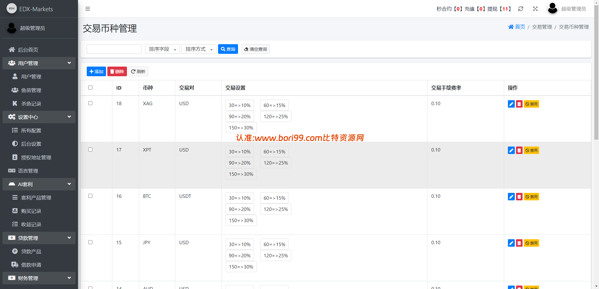Tick the checkbox for ID 15 row

(x=90, y=242)
